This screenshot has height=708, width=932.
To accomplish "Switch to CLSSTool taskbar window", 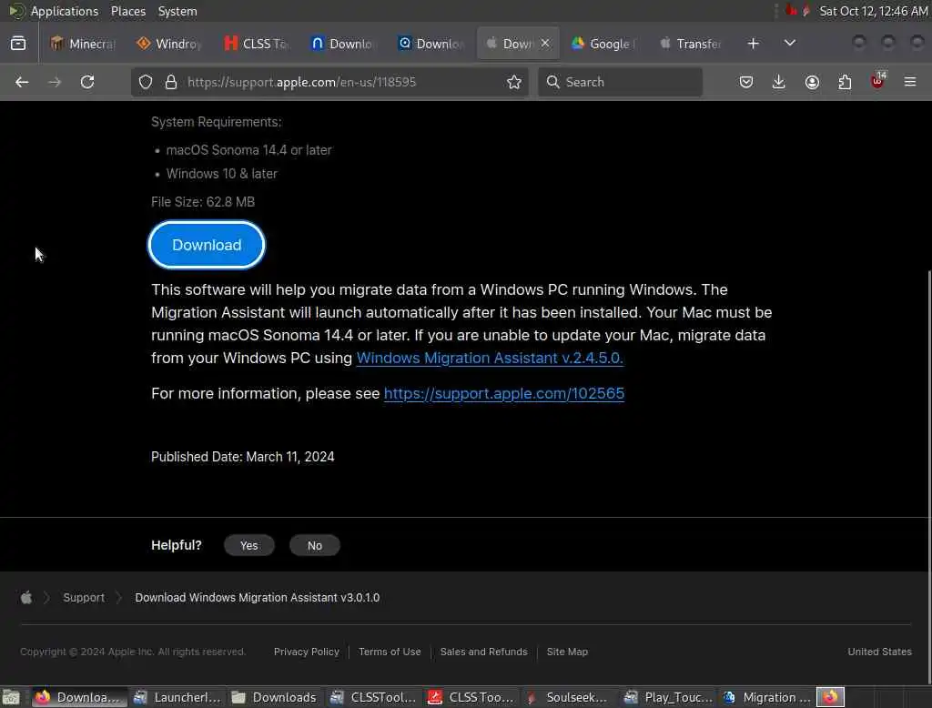I will [373, 697].
